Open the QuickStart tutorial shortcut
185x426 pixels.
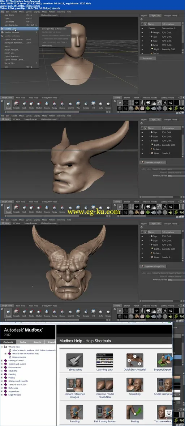[135, 362]
